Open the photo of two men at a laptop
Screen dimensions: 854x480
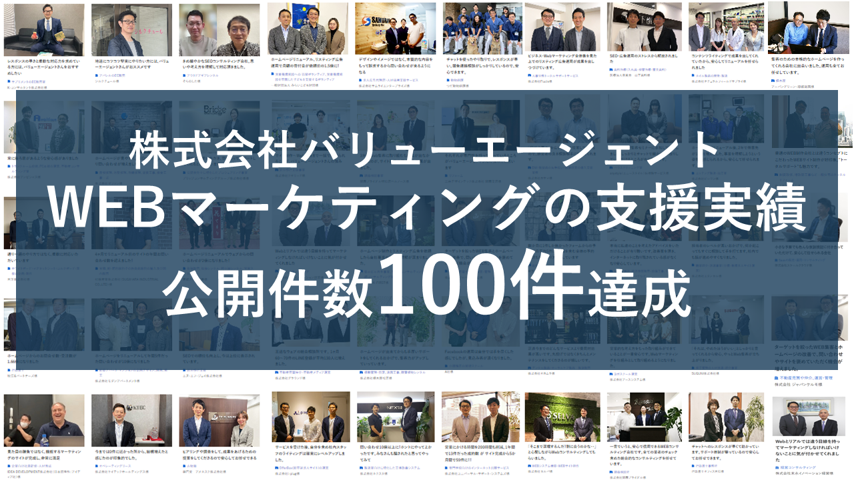tap(810, 27)
